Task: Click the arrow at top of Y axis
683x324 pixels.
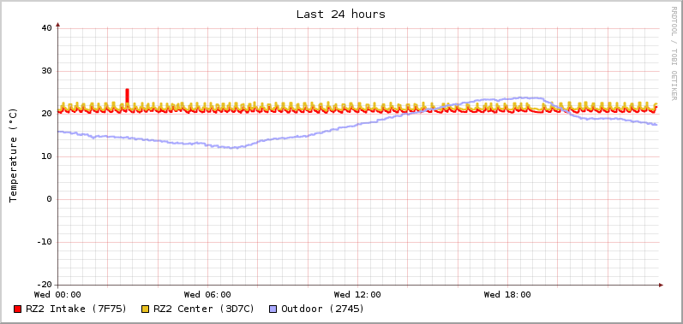Action: [x=57, y=25]
